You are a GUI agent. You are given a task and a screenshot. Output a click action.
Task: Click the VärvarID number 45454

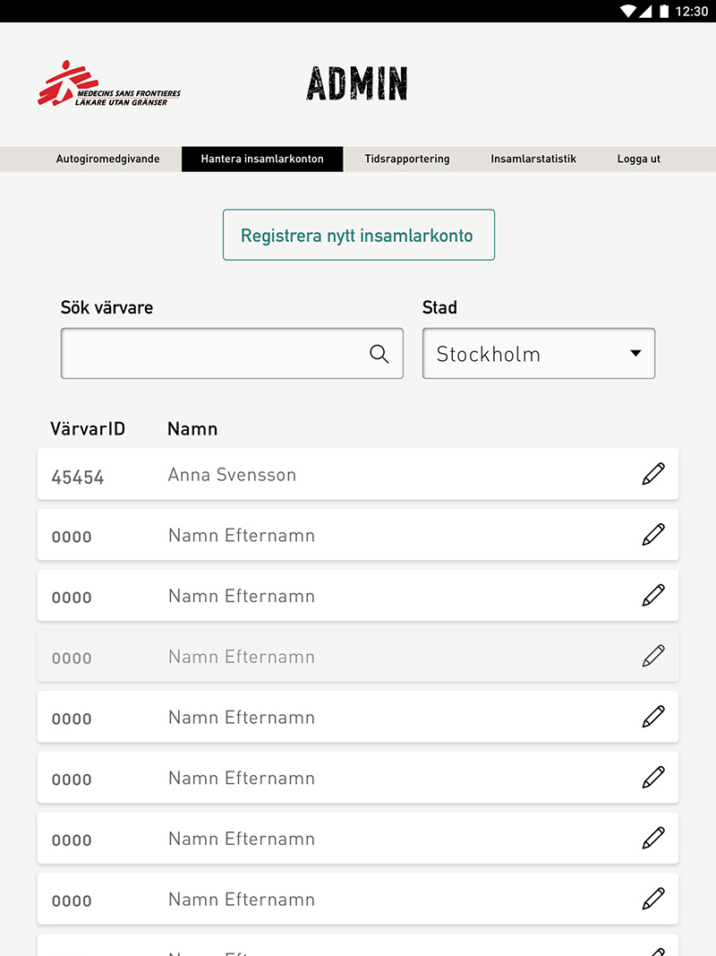coord(77,478)
